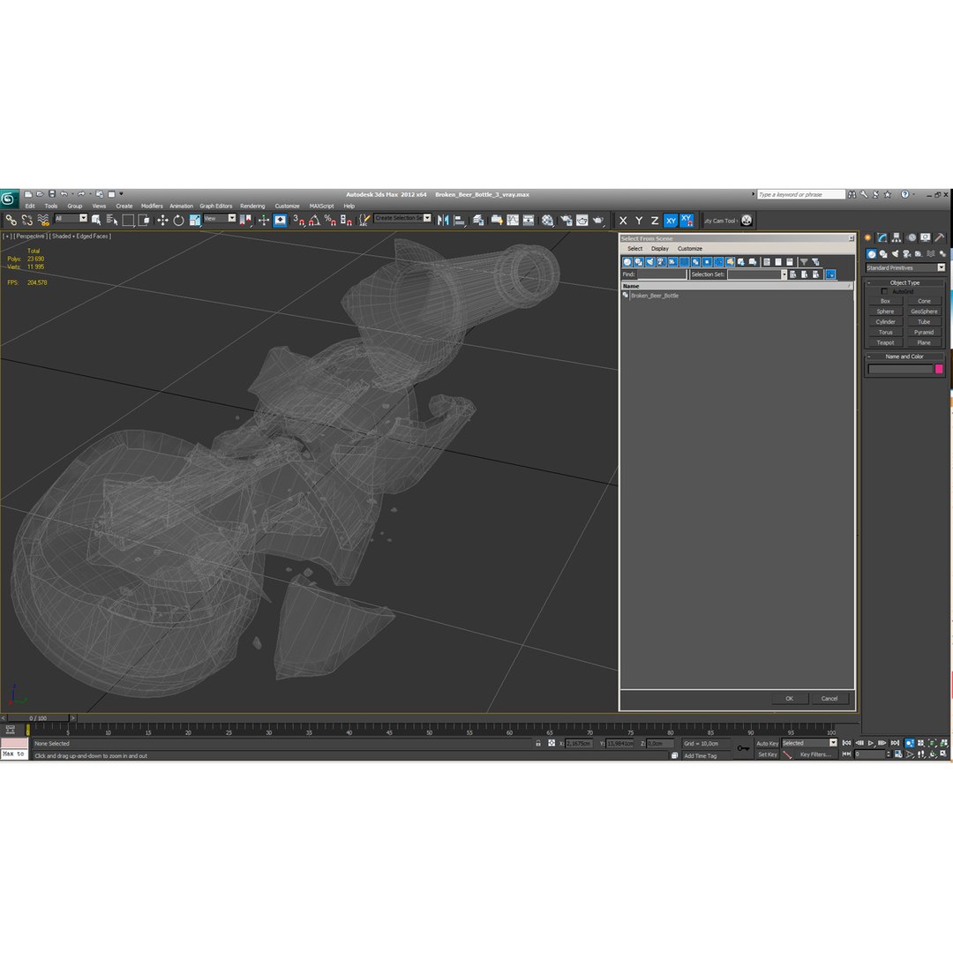
Task: Open the Standard Primitives dropdown
Action: [905, 268]
